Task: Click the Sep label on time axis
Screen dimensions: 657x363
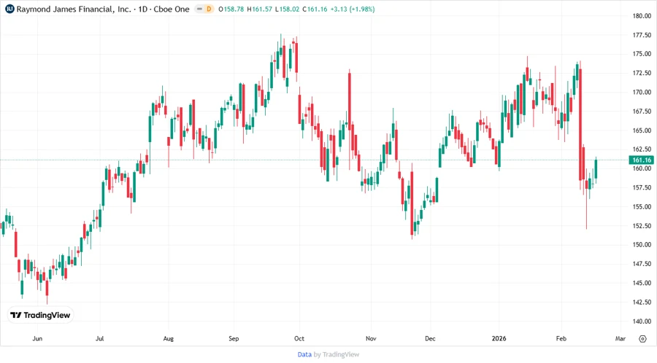Action: (x=234, y=338)
